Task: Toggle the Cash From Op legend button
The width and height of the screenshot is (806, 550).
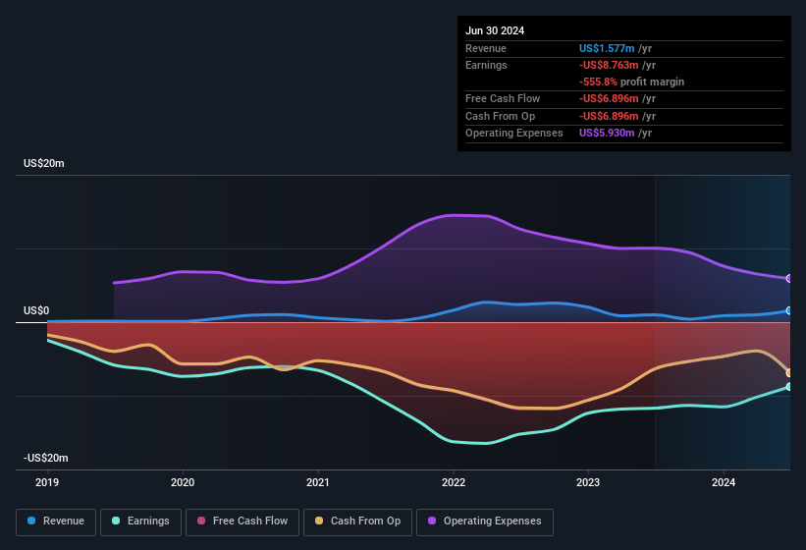Action: coord(357,522)
